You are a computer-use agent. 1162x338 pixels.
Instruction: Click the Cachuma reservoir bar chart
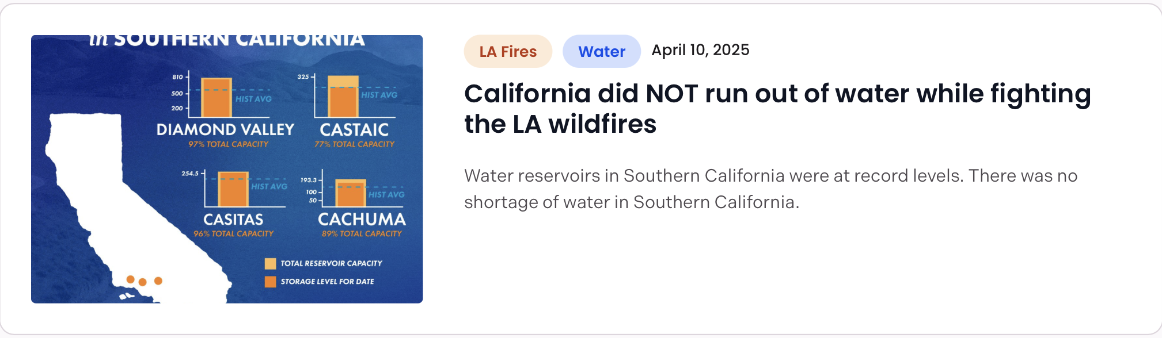click(x=351, y=193)
